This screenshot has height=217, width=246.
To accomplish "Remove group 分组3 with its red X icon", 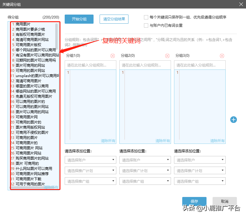I will point(222,56).
